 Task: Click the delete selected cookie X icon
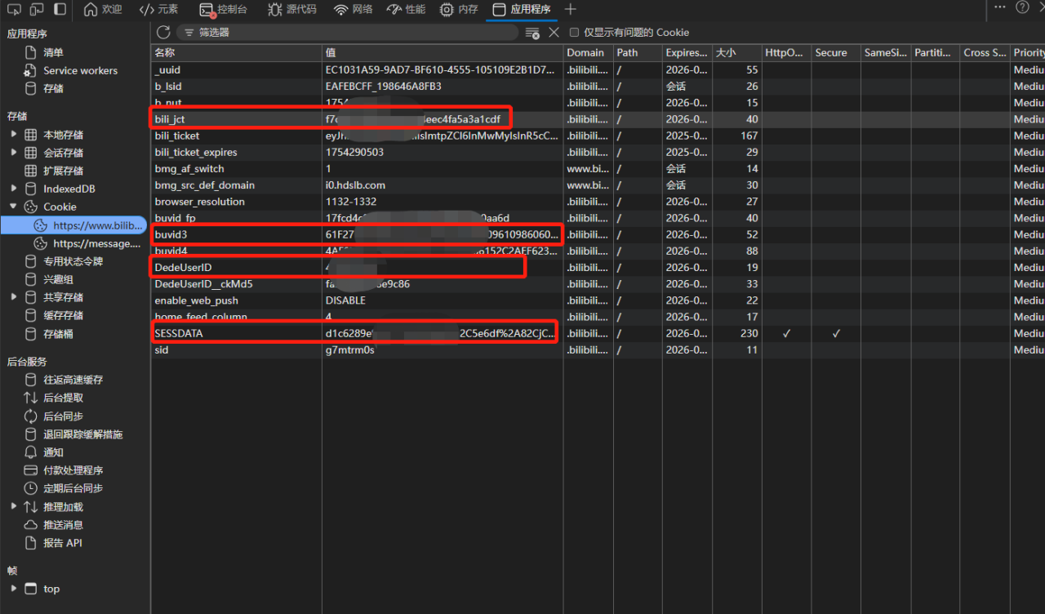[x=554, y=32]
